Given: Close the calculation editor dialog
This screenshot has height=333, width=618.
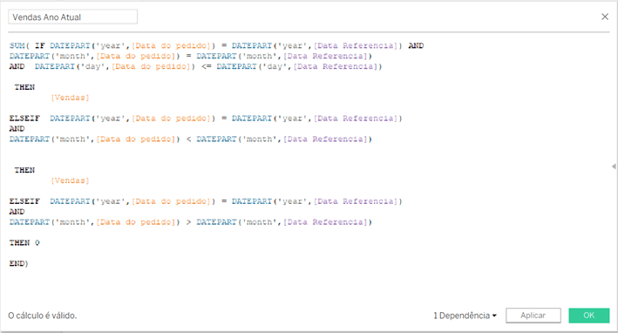Looking at the screenshot, I should [x=605, y=17].
